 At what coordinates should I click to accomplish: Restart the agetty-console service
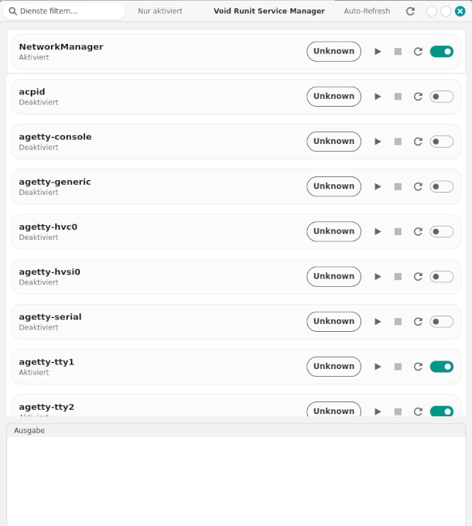click(418, 142)
